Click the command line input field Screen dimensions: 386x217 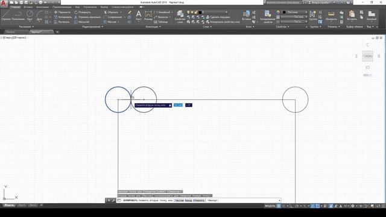click(198, 201)
